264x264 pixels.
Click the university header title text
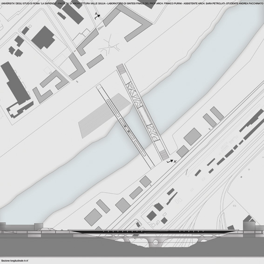pyautogui.click(x=132, y=3)
